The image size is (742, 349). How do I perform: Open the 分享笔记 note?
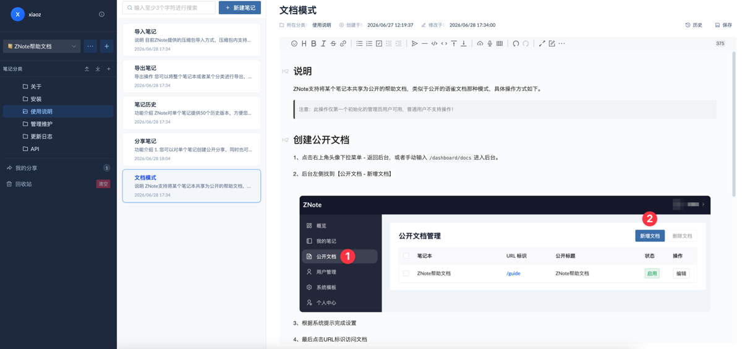(x=192, y=149)
